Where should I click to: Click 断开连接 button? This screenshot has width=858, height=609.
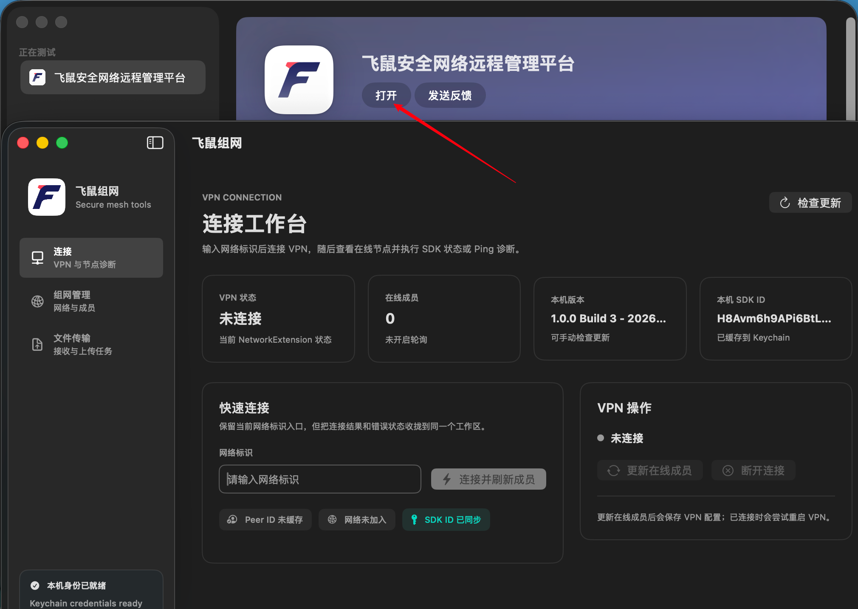click(754, 470)
